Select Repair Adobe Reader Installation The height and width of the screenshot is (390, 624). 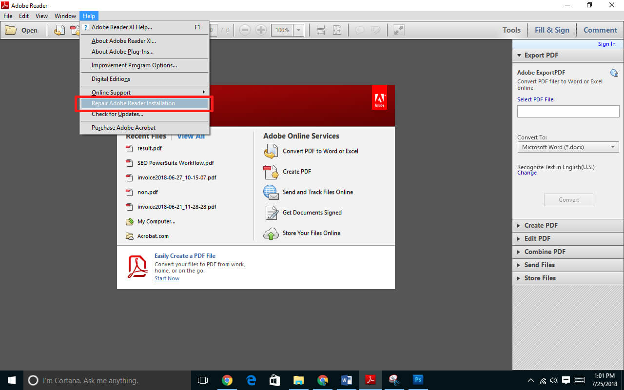click(x=145, y=103)
